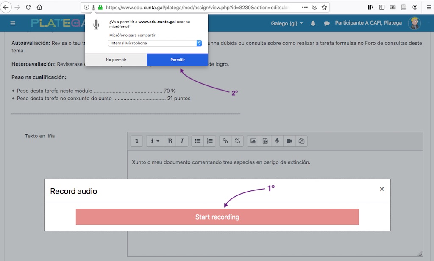Click the Start recording button
Viewport: 434px width, 261px height.
(217, 217)
